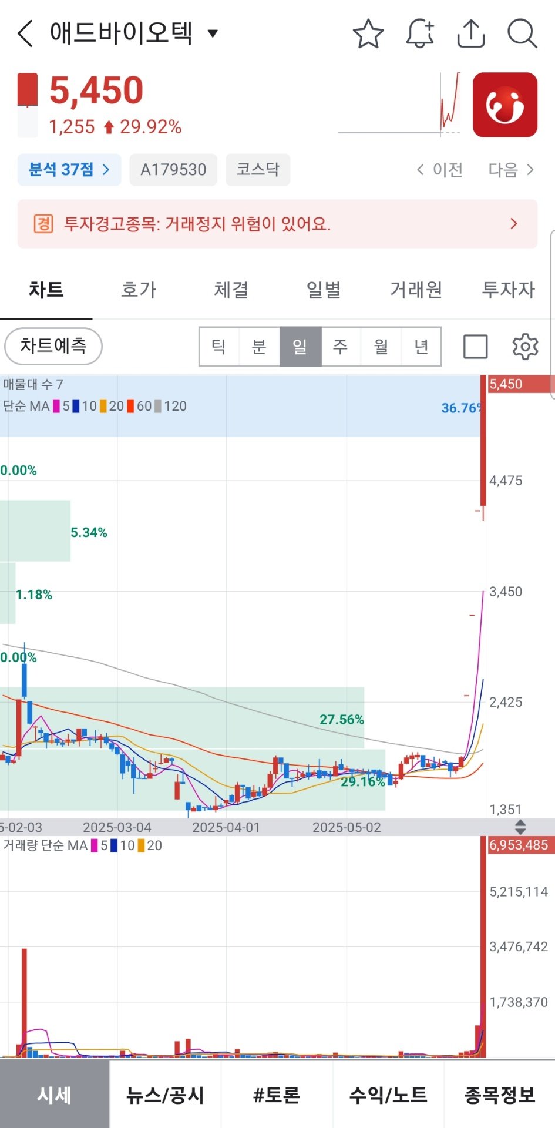Viewport: 555px width, 1128px height.
Task: Tap the MA 20 orange color swatch
Action: click(103, 406)
